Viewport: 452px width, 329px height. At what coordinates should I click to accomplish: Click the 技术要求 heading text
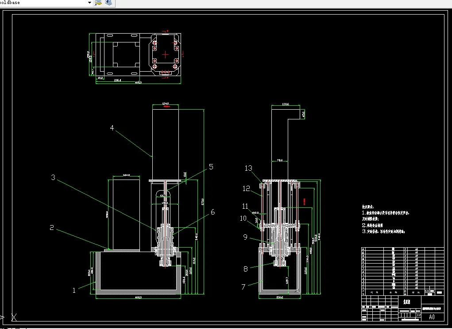click(368, 207)
